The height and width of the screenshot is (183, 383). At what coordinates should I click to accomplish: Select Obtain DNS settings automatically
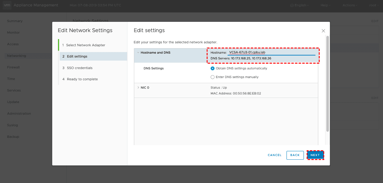(x=213, y=68)
